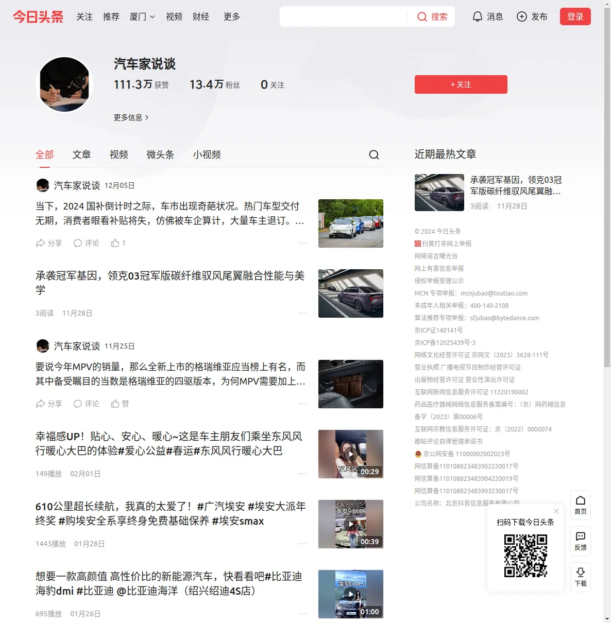Click 京ICP证140141号 footer link

pos(438,330)
